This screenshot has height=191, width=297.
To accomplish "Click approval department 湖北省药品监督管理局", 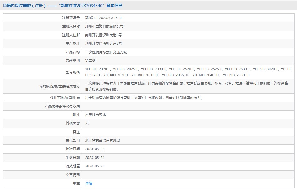I will click(102, 140).
